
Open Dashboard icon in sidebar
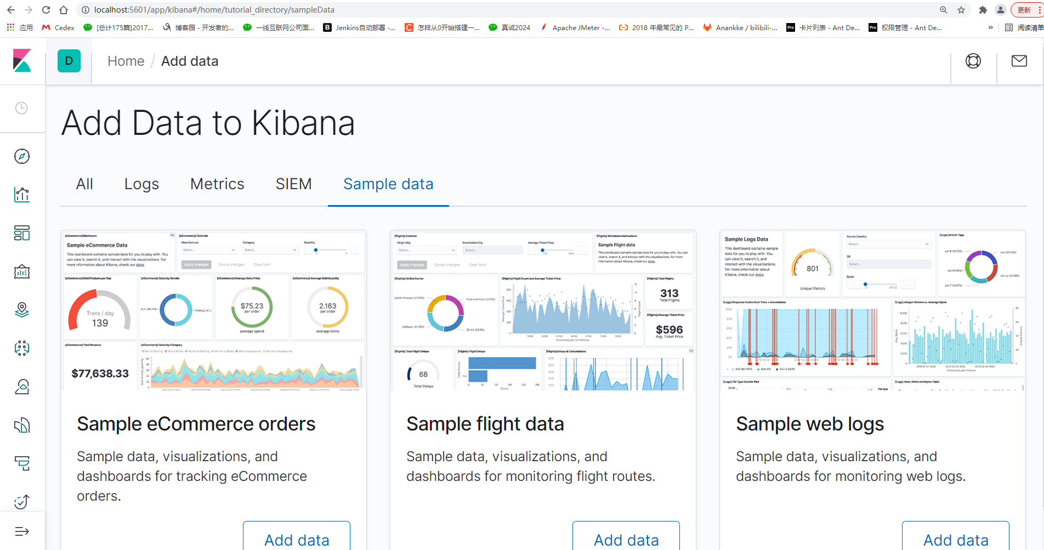coord(22,233)
